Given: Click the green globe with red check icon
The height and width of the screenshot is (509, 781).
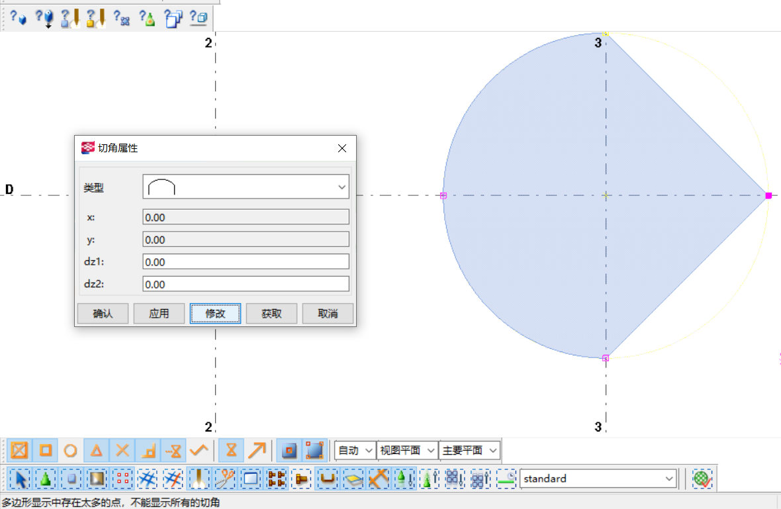Looking at the screenshot, I should click(x=702, y=479).
